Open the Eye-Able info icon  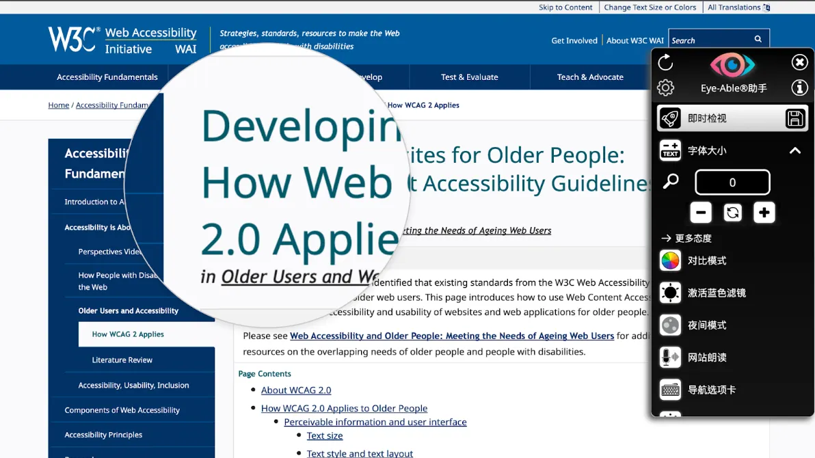(x=799, y=87)
